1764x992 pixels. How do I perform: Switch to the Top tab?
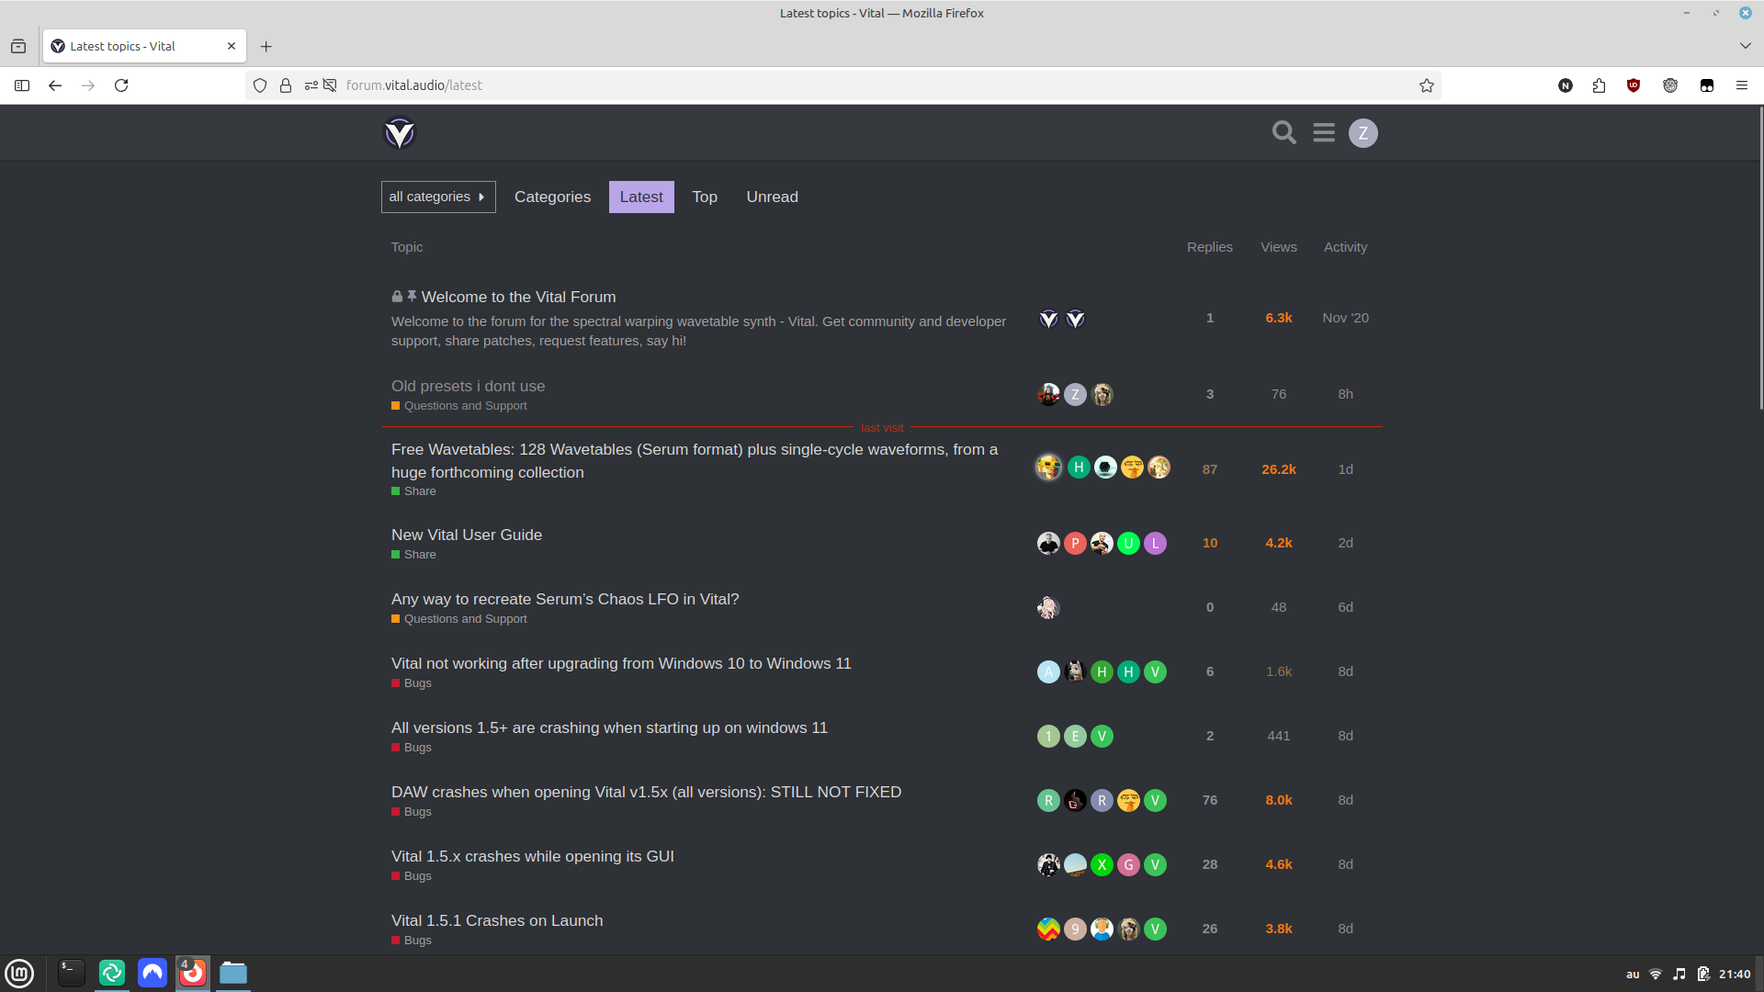point(705,197)
